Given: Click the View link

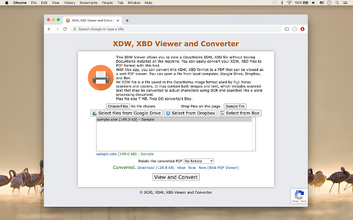Looking at the screenshot, I should click(x=181, y=168).
